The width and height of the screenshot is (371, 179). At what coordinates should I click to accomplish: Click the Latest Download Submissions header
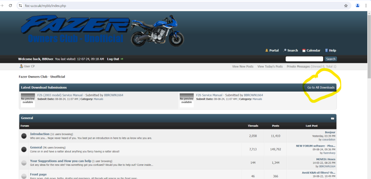44,87
